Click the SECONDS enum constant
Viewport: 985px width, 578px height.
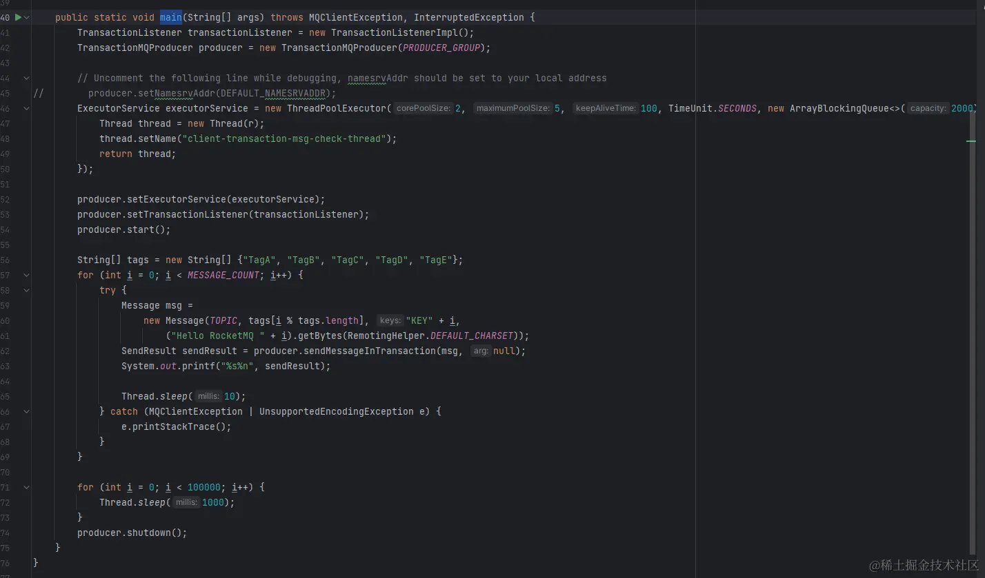click(x=737, y=108)
